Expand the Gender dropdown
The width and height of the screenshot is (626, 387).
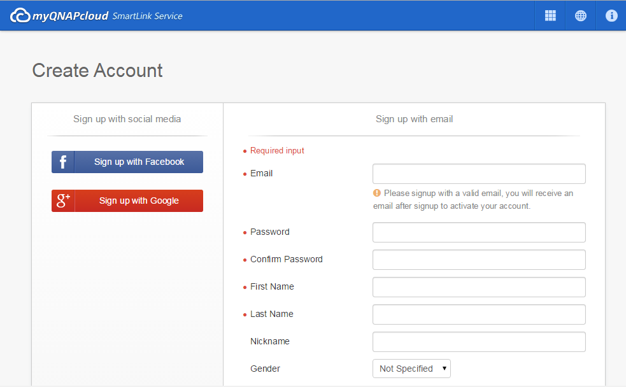coord(411,369)
